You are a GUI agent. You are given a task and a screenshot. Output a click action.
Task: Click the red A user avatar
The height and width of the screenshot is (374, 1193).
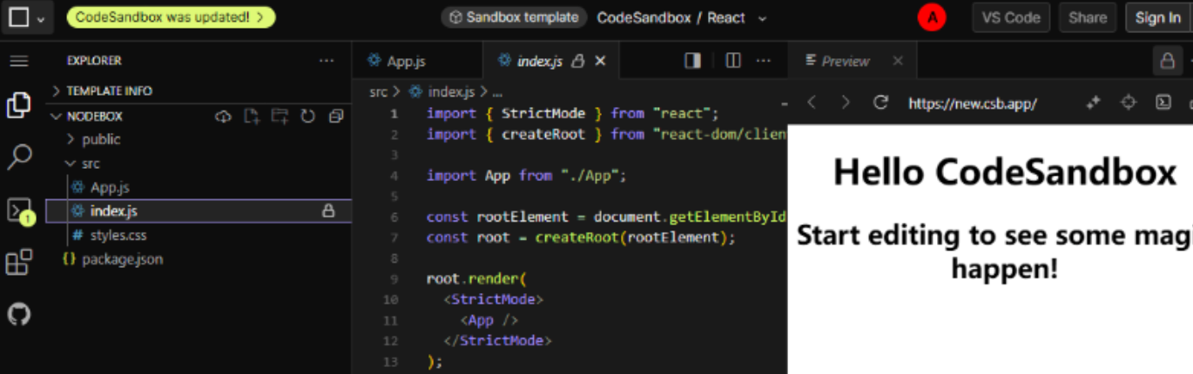coord(932,17)
